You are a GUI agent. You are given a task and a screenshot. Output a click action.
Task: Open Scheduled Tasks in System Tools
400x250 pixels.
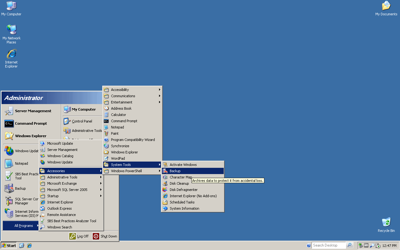pos(192,202)
